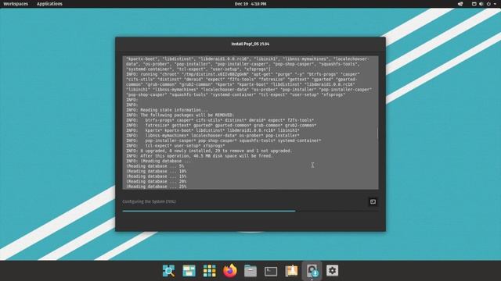Screen dimensions: 501x281
Task: Click the 'Reading state information...' log line
Action: (x=167, y=110)
